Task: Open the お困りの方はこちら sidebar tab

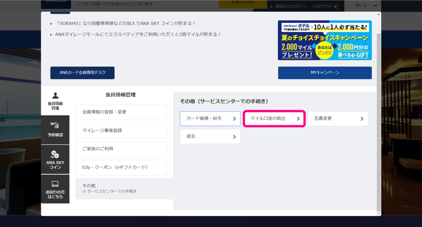Action: click(x=55, y=189)
